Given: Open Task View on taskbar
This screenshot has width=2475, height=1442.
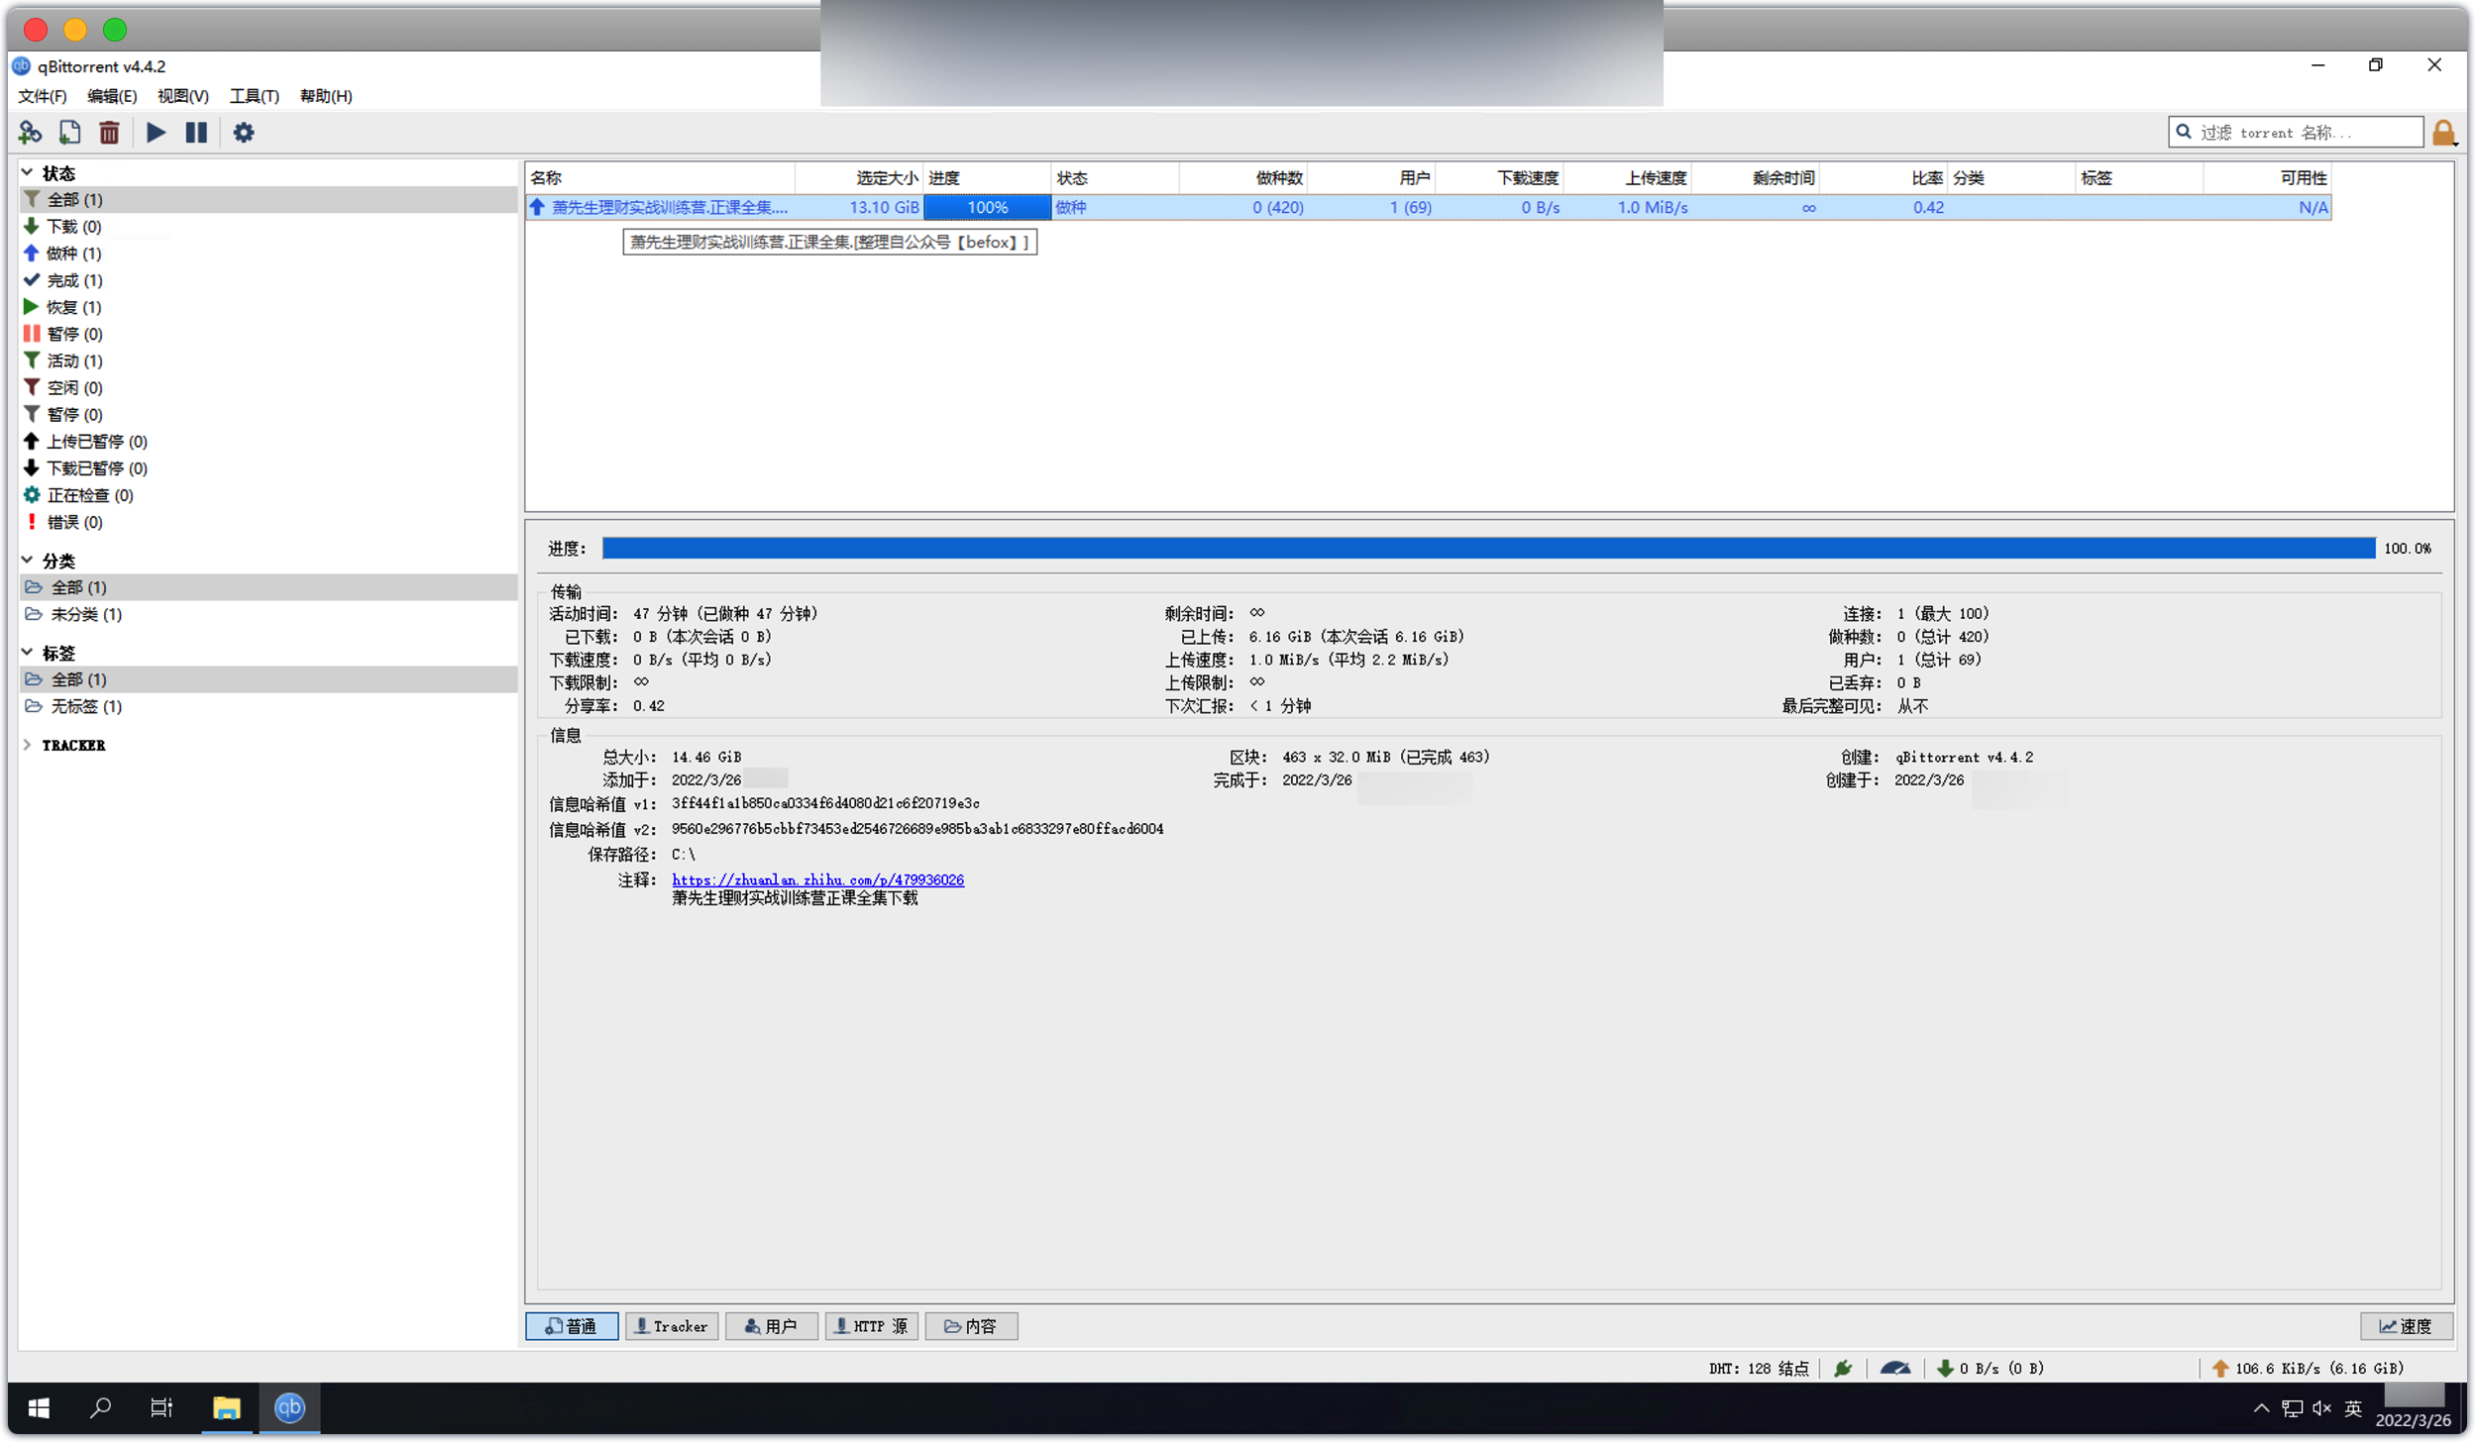Looking at the screenshot, I should click(x=161, y=1407).
